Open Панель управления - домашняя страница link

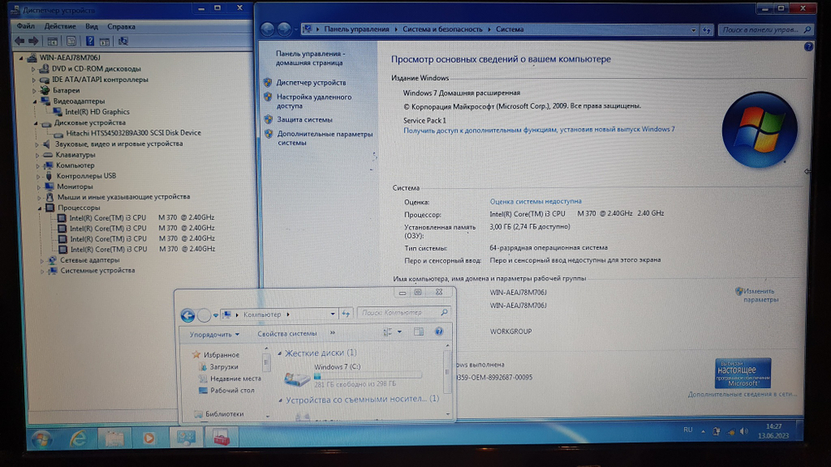(x=310, y=58)
